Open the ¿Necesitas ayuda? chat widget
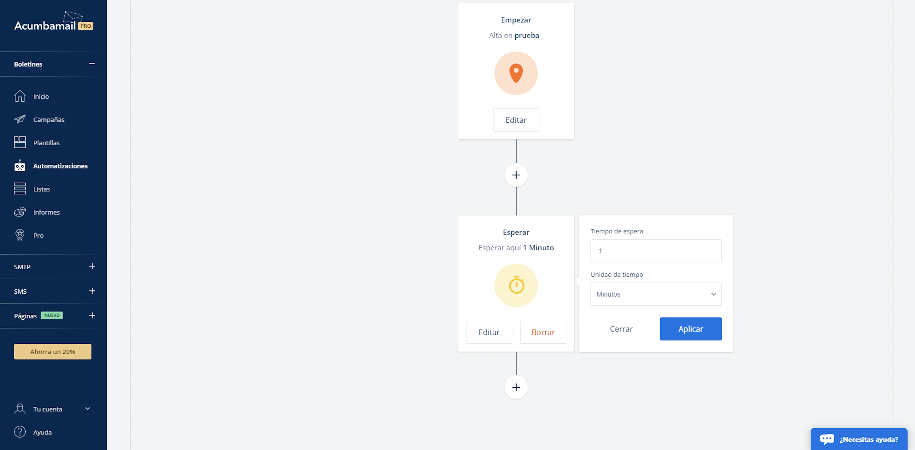Viewport: 915px width, 450px height. click(859, 439)
